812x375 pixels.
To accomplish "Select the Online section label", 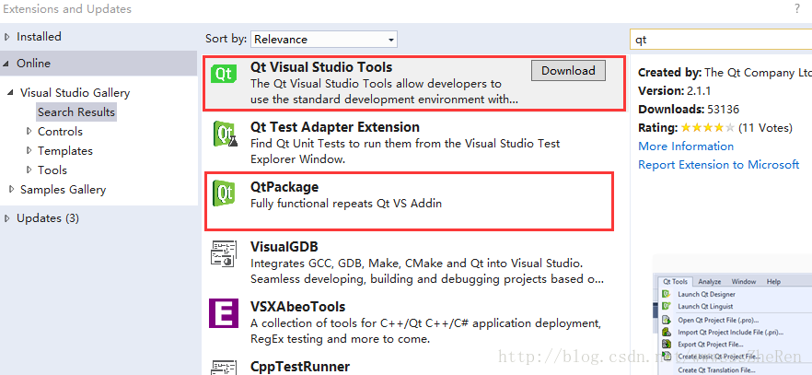I will coord(34,64).
